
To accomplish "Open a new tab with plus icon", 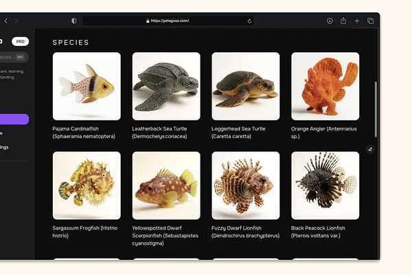I will [x=357, y=21].
